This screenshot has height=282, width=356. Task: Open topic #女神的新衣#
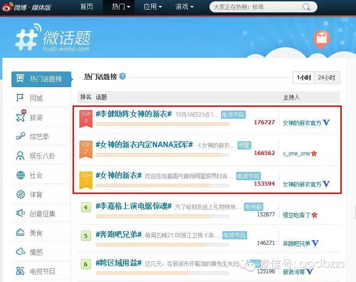119,175
